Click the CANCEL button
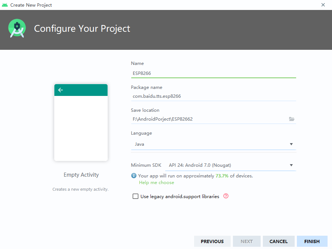Viewport: 332px width, 249px height. pos(278,241)
